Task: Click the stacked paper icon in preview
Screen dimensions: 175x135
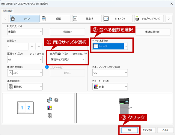Action: (56, 100)
